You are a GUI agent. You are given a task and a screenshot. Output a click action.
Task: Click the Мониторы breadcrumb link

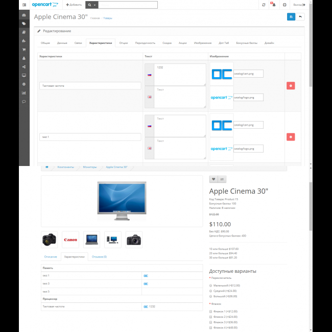[89, 167]
